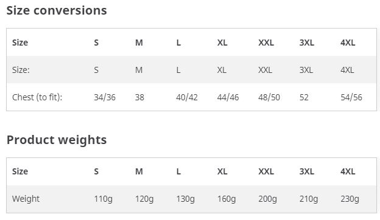Click the chest value 38 under M

click(139, 97)
